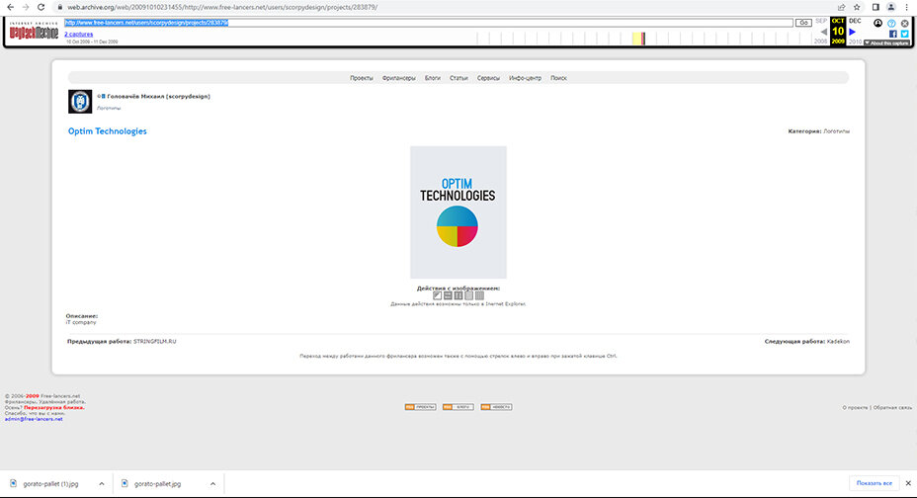Click the fourth image action icon
This screenshot has height=498, width=917.
[469, 295]
